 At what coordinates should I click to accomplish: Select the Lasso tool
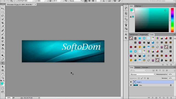(2, 16)
